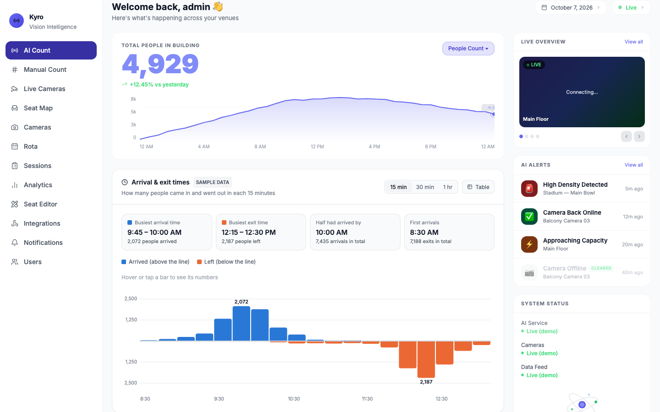
Task: Open the October 7, 2026 date picker
Action: 571,7
